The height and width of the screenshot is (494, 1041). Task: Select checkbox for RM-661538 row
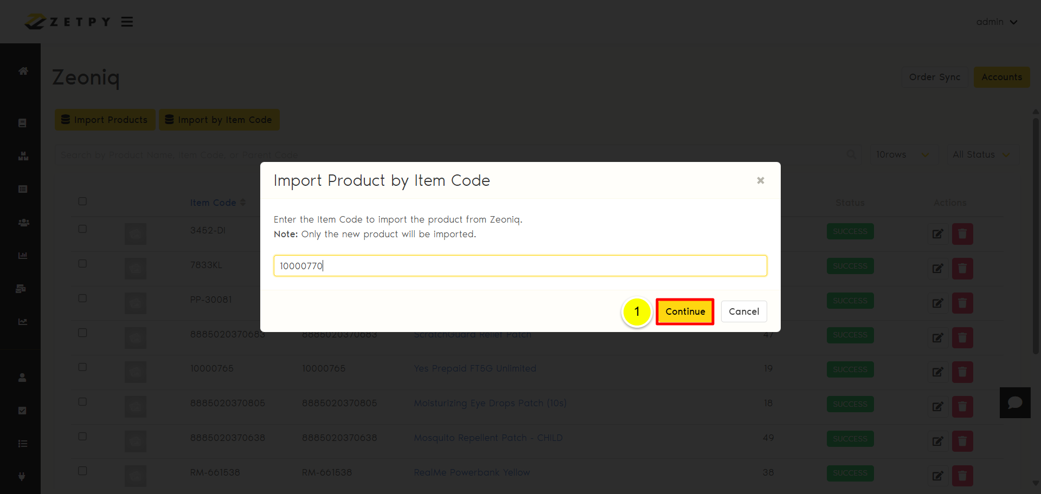pos(82,471)
